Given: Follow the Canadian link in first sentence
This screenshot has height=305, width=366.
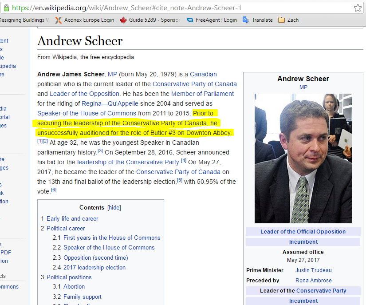Looking at the screenshot, I should click(203, 74).
